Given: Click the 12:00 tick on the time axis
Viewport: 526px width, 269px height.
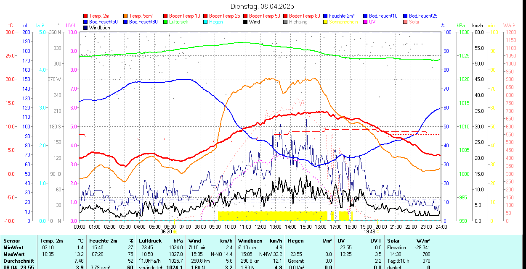Looking at the screenshot, I should 260,227.
